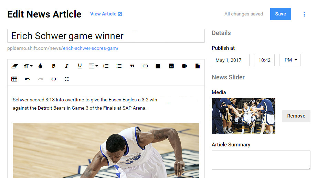Insert a table
The height and width of the screenshot is (178, 317).
tap(14, 79)
